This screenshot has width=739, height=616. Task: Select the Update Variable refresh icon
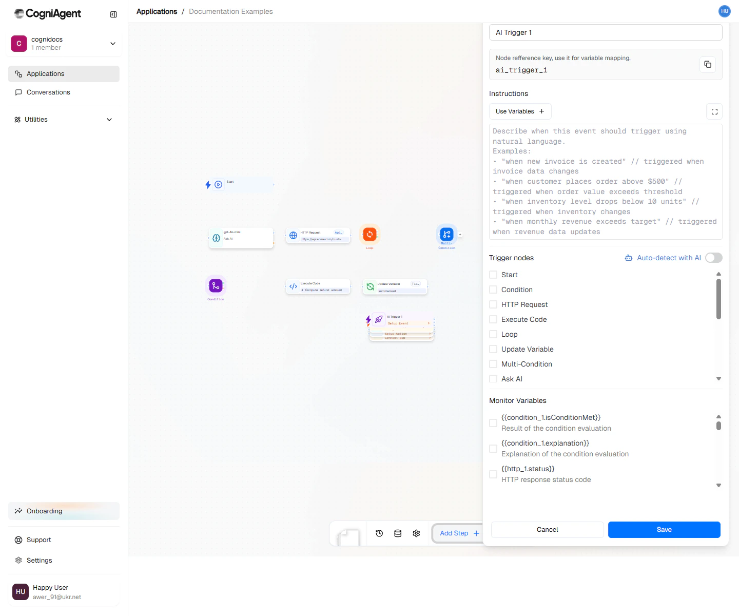tap(370, 286)
